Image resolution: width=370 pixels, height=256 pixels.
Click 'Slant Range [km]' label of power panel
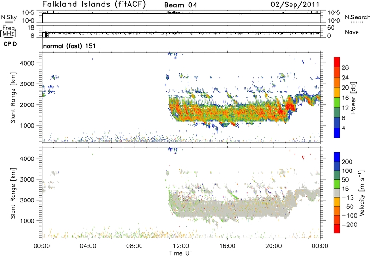[x=13, y=98]
